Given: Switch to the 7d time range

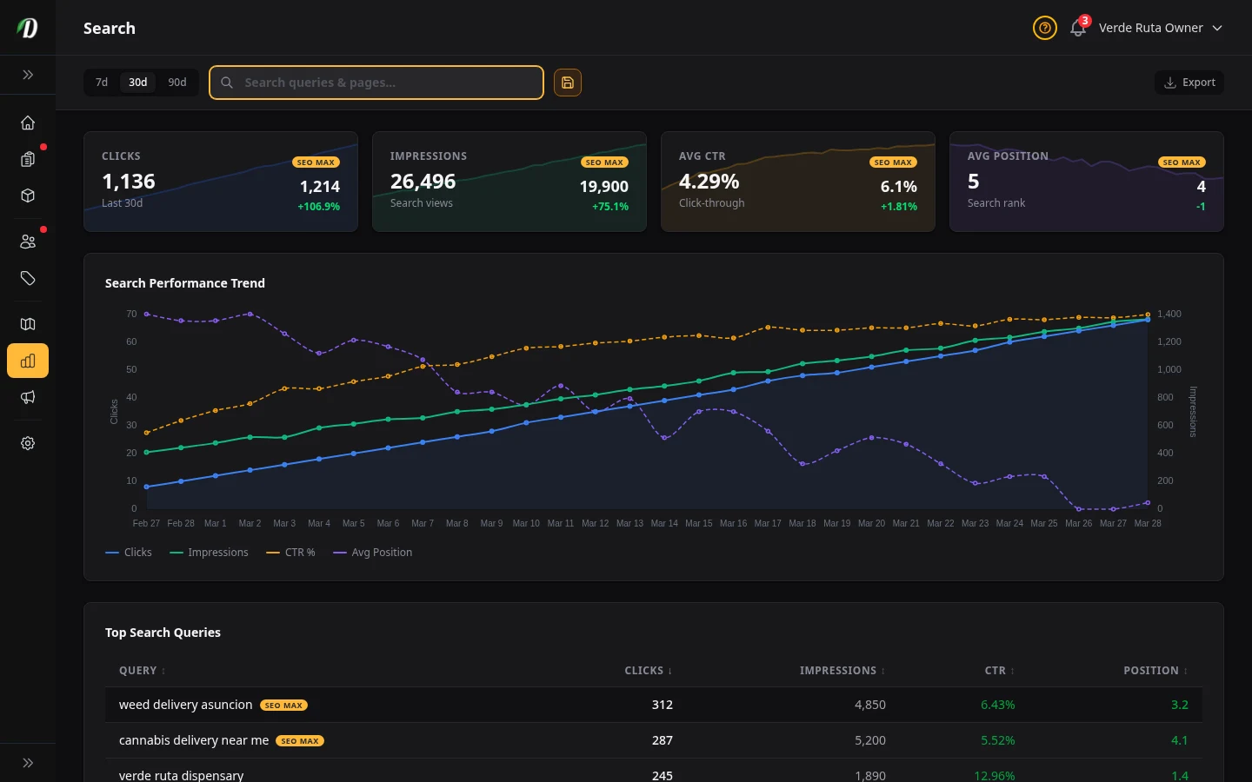Looking at the screenshot, I should (x=102, y=83).
